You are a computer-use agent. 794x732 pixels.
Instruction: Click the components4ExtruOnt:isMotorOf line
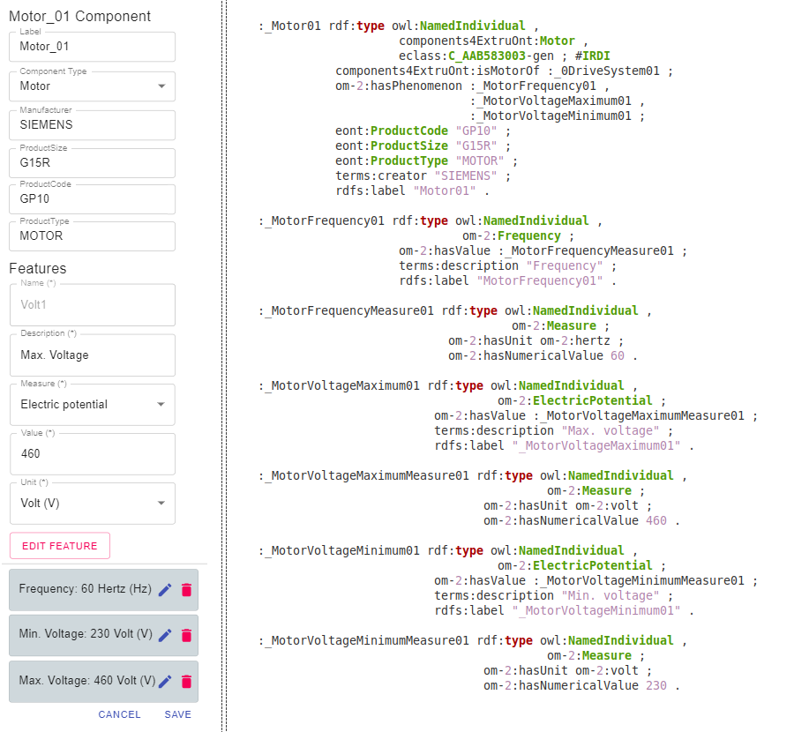[504, 71]
